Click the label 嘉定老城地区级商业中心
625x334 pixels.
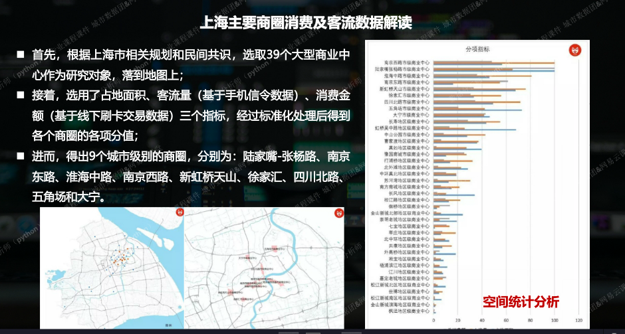click(x=404, y=278)
